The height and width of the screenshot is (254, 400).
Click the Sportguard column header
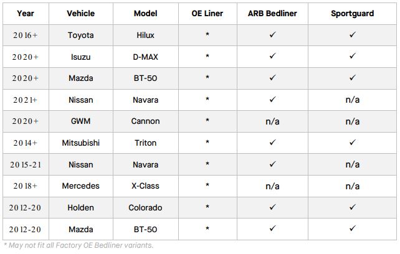coord(352,13)
